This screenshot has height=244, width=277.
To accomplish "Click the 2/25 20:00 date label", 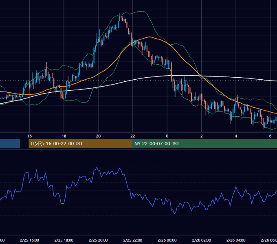I will [98, 240].
